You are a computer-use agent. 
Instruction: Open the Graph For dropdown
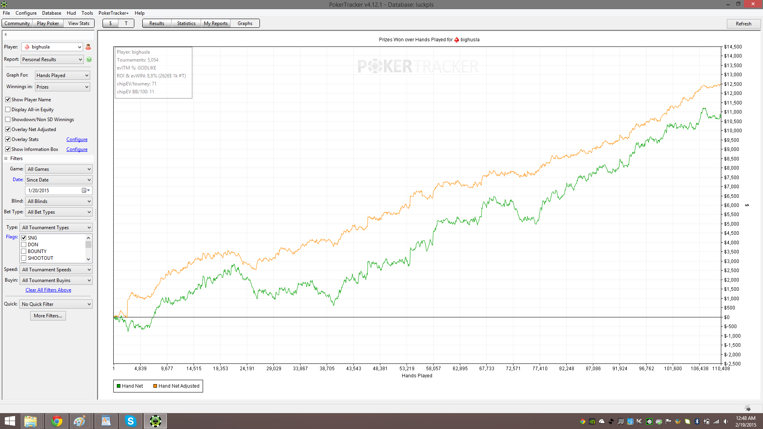click(x=62, y=75)
